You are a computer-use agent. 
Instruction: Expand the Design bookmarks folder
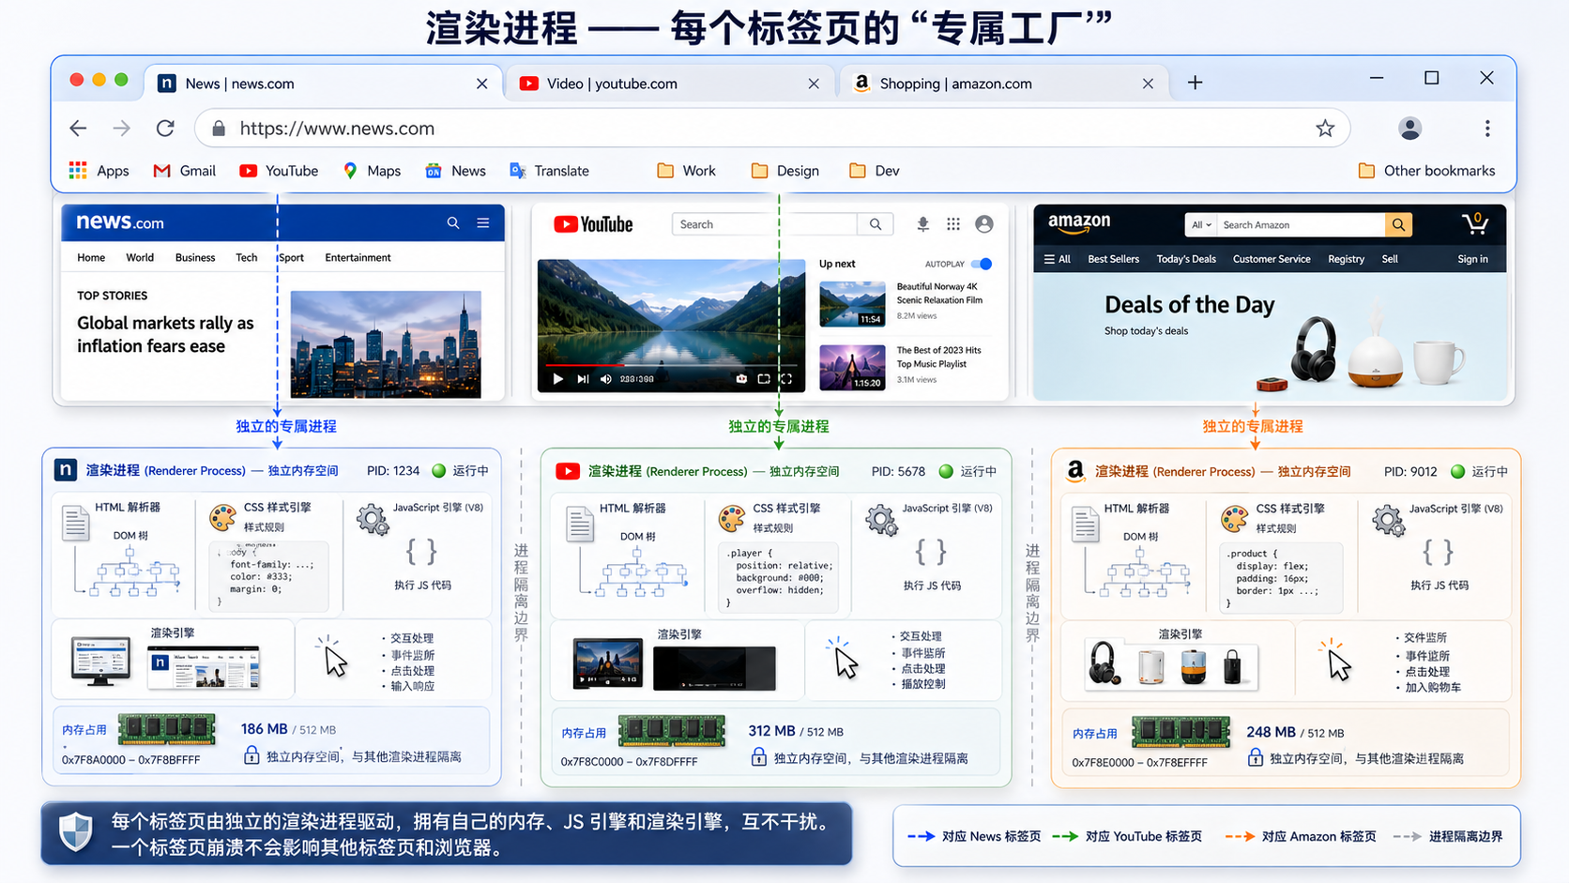[785, 171]
